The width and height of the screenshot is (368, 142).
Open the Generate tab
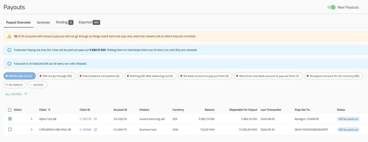coord(43,22)
